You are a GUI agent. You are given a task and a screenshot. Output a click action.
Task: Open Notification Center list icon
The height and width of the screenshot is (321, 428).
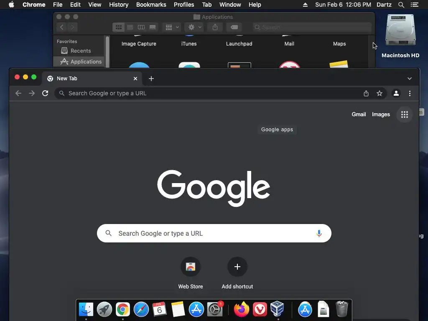coord(415,5)
